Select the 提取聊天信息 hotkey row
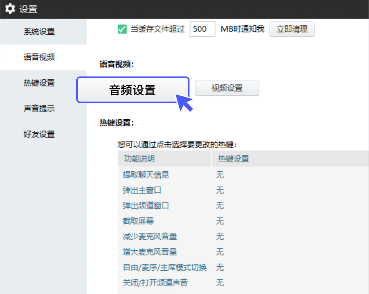Screen dimensions: 369x294 coord(146,175)
